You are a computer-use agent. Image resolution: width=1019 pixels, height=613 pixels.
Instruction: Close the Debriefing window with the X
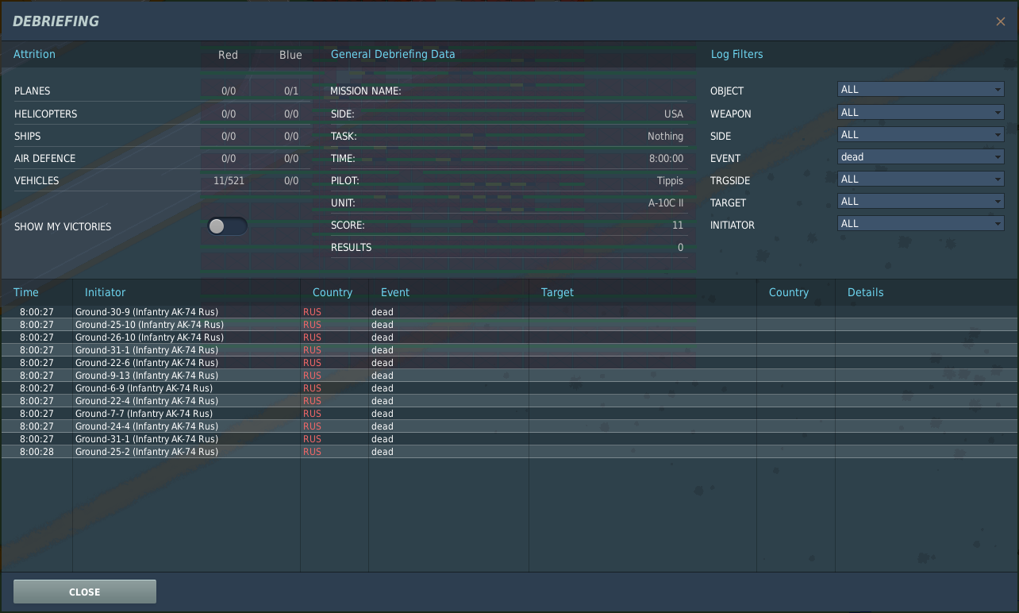coord(1000,21)
